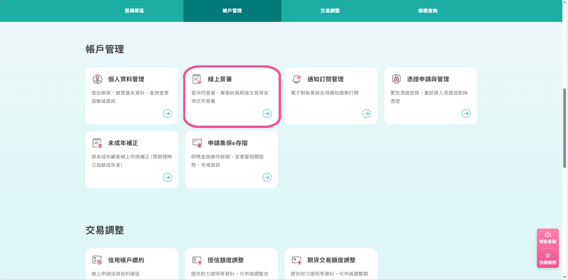
Task: Switch to the 密碼專區 tab
Action: point(134,11)
